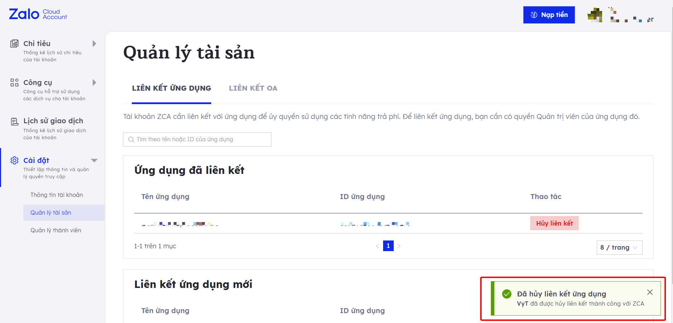
Task: Click ID ứng dụng header in linked table
Action: (362, 197)
